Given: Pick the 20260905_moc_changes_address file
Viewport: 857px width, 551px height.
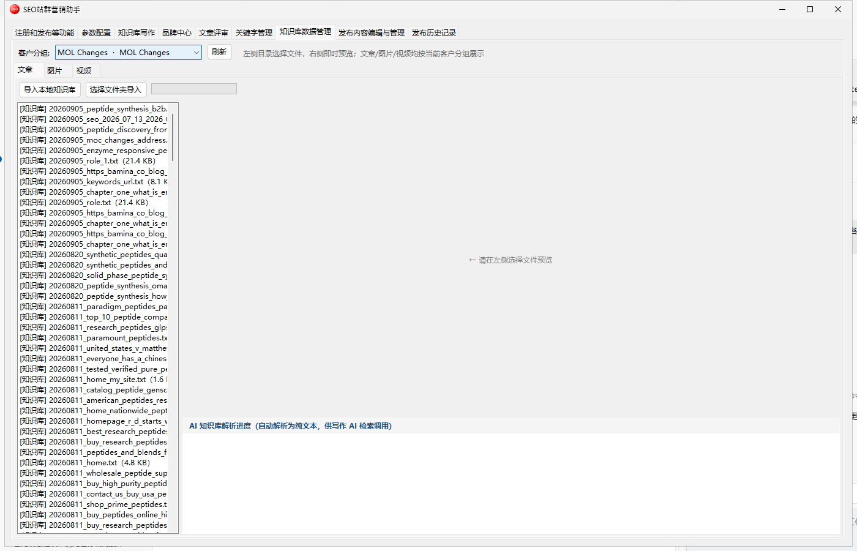Looking at the screenshot, I should click(93, 140).
